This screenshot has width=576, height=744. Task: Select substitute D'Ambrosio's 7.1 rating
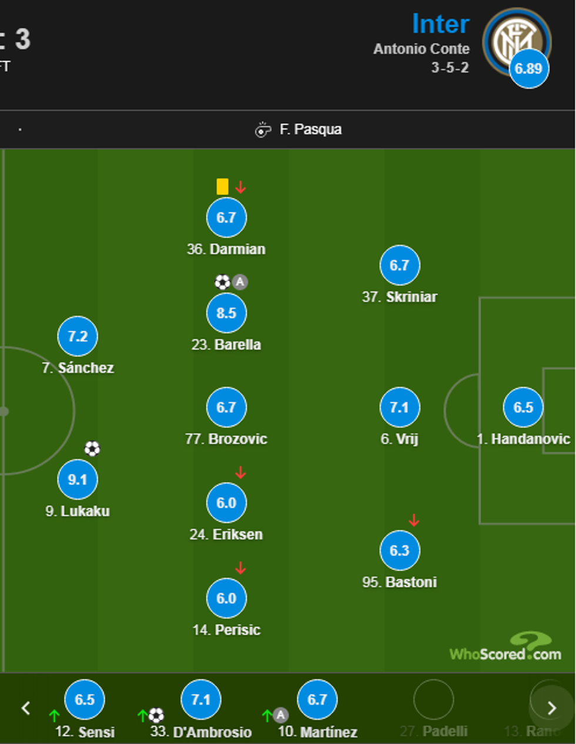click(201, 699)
